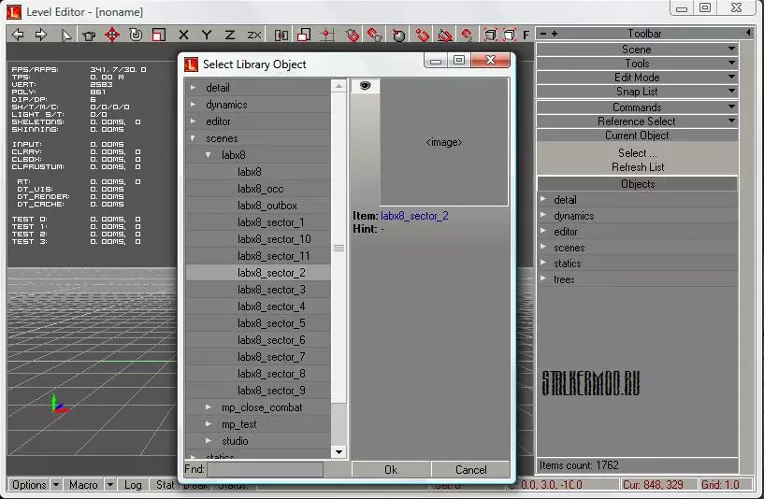Activate the Add object teapot tool
The height and width of the screenshot is (499, 764).
(89, 36)
